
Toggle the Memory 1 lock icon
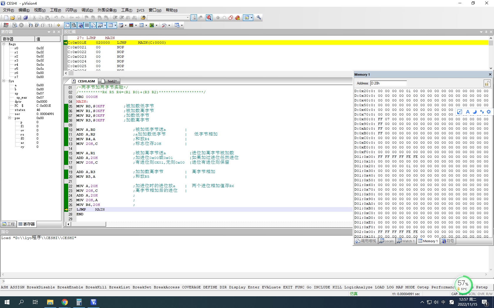pos(487,83)
